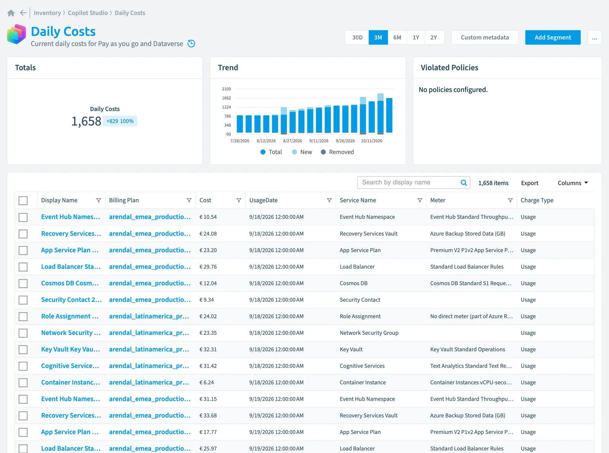
Task: Check the Event Hub €10.54 row checkbox
Action: click(x=23, y=217)
